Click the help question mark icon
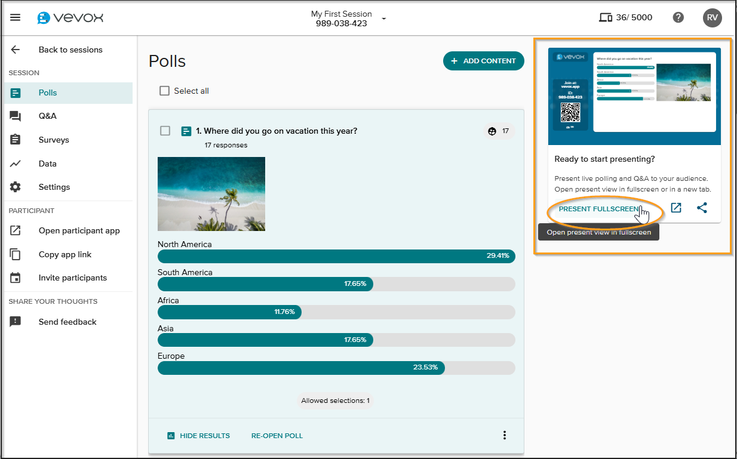737x459 pixels. click(x=678, y=17)
